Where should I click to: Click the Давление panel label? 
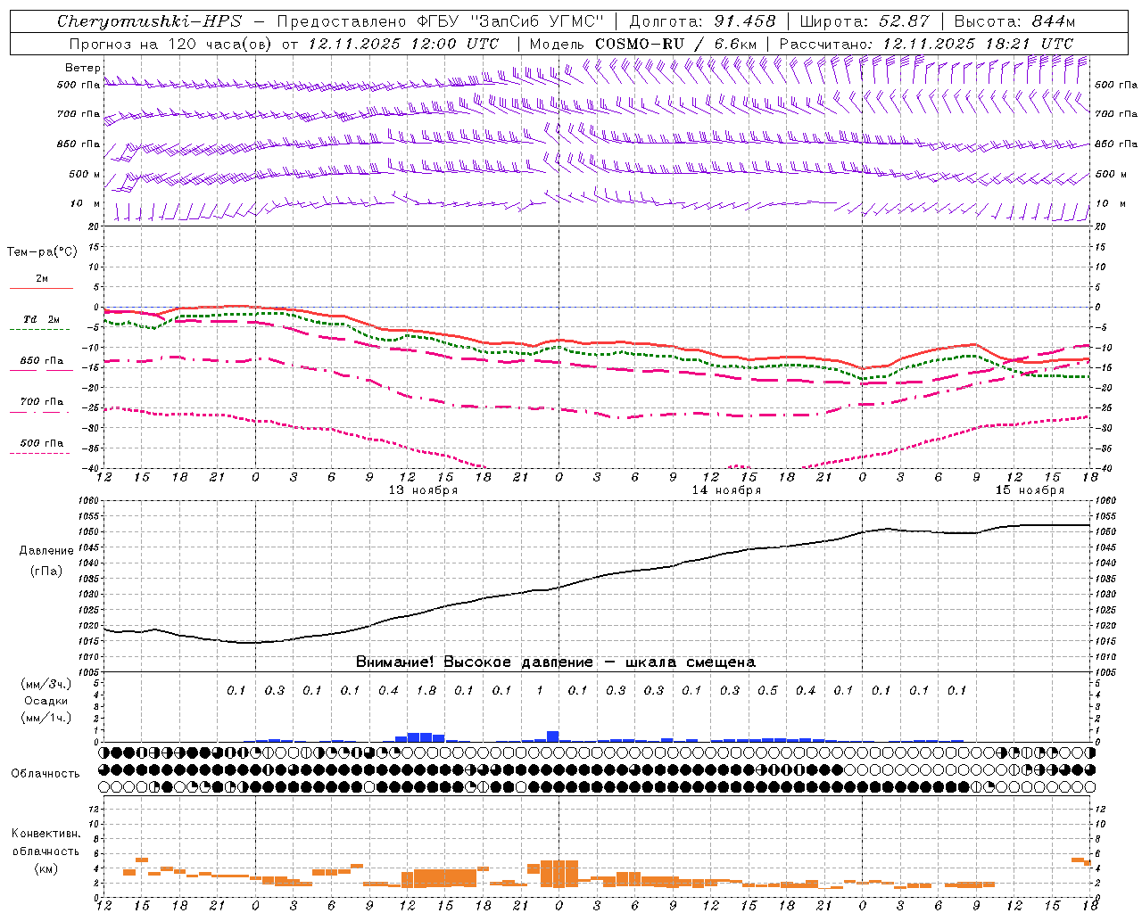tap(46, 551)
